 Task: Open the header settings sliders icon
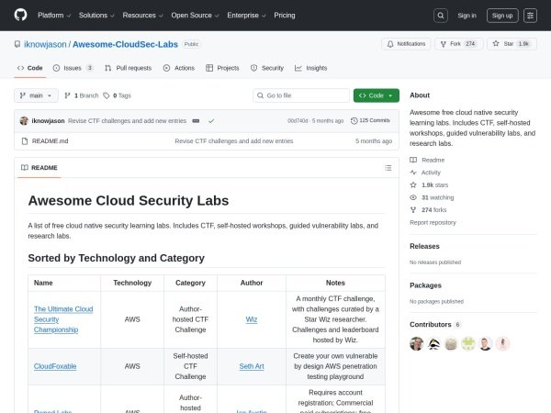click(x=530, y=16)
